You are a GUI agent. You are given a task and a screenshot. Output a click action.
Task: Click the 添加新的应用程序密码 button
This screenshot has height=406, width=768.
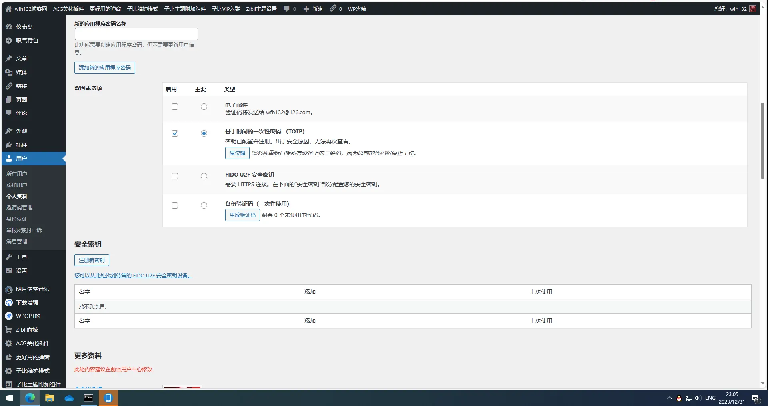[x=105, y=68]
